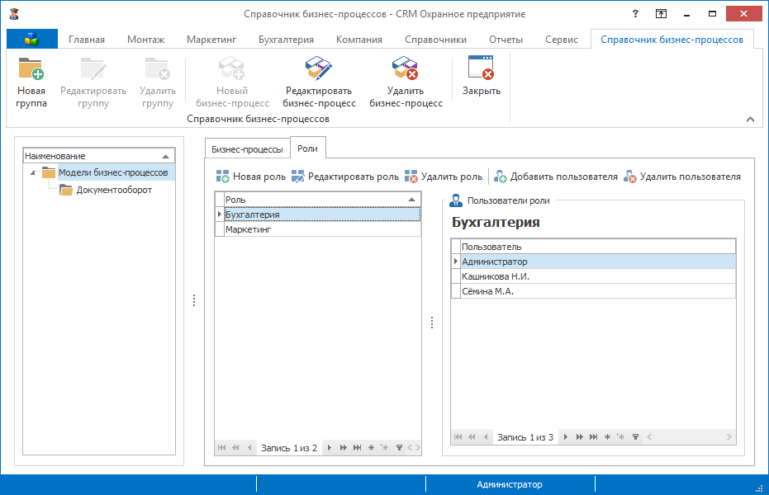Go to next page in roles navigator

344,447
